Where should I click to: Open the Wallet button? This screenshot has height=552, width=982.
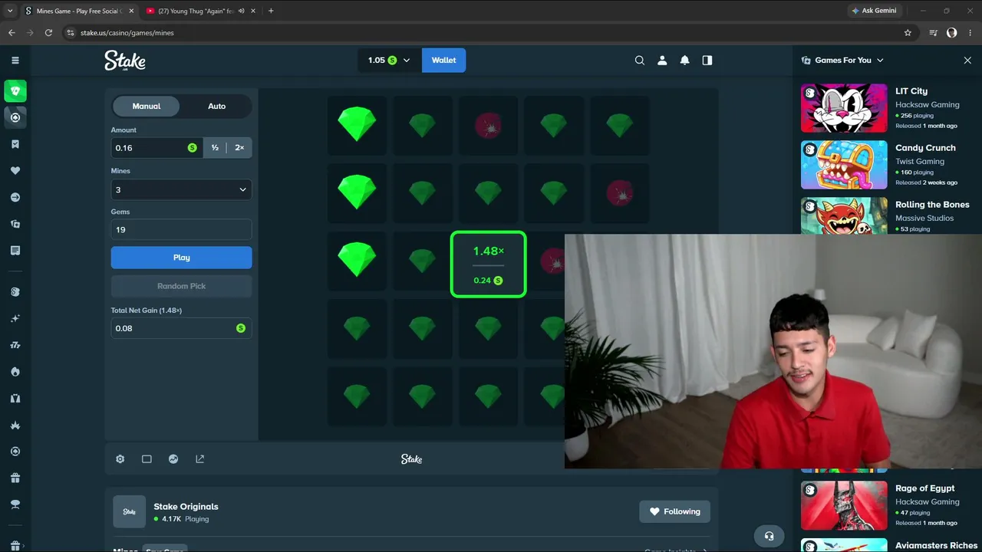pyautogui.click(x=443, y=61)
